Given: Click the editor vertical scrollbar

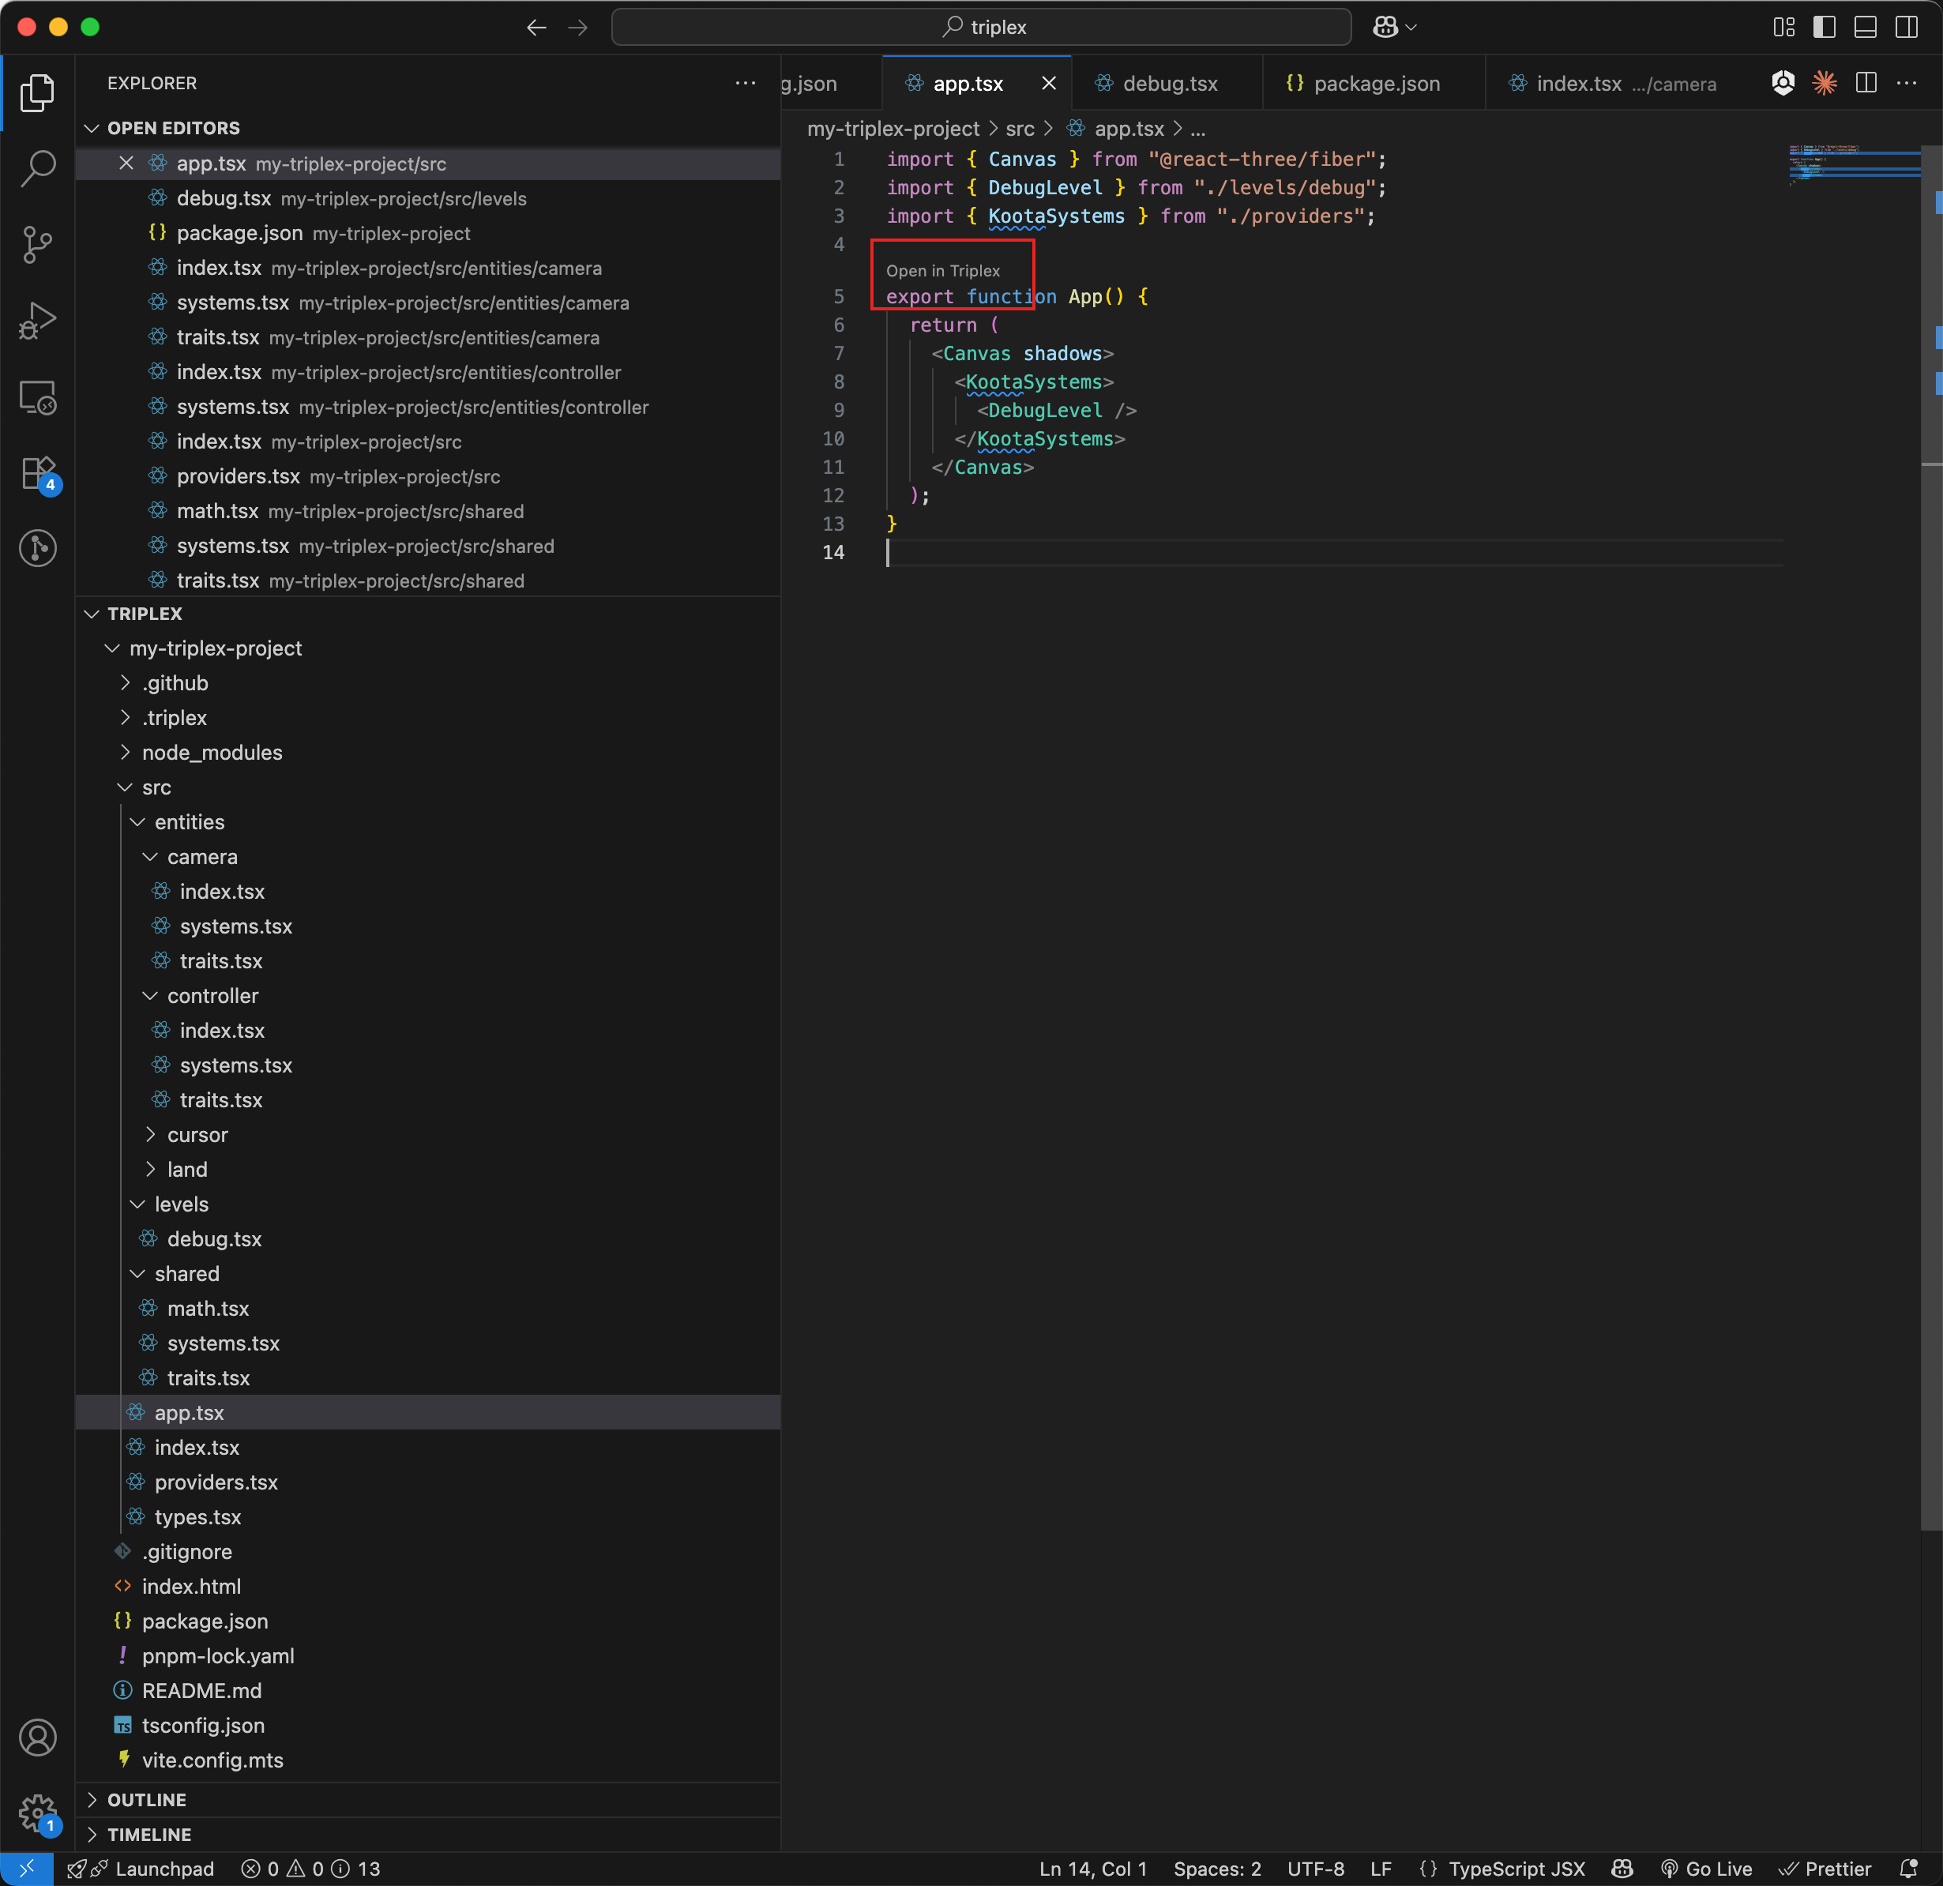Looking at the screenshot, I should pos(1931,837).
